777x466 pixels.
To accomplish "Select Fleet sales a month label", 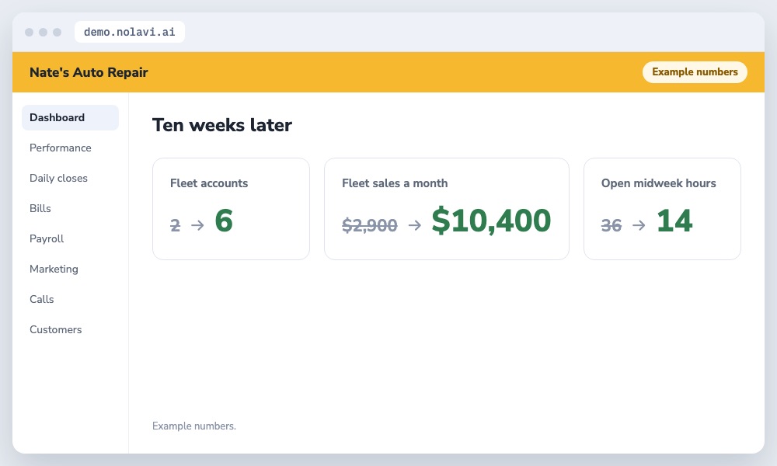I will pos(395,183).
